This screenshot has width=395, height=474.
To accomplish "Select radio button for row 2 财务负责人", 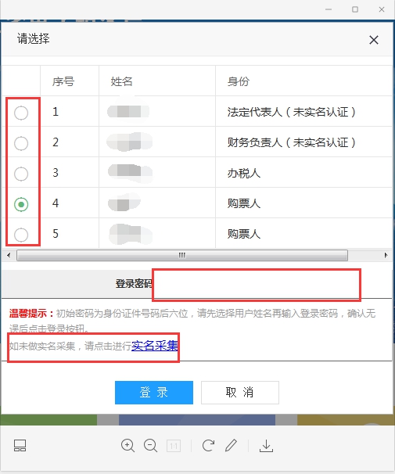I will (21, 143).
